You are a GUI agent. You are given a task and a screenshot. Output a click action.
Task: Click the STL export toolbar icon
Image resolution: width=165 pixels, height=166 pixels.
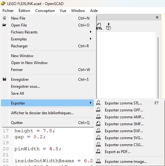[99, 27]
